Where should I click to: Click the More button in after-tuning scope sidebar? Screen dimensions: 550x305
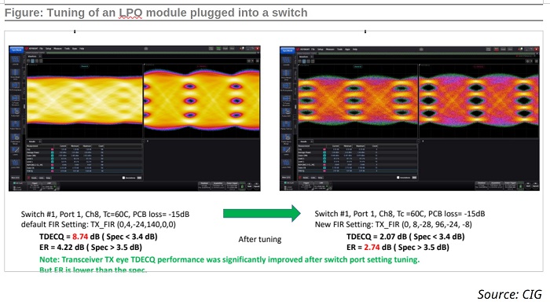click(287, 178)
